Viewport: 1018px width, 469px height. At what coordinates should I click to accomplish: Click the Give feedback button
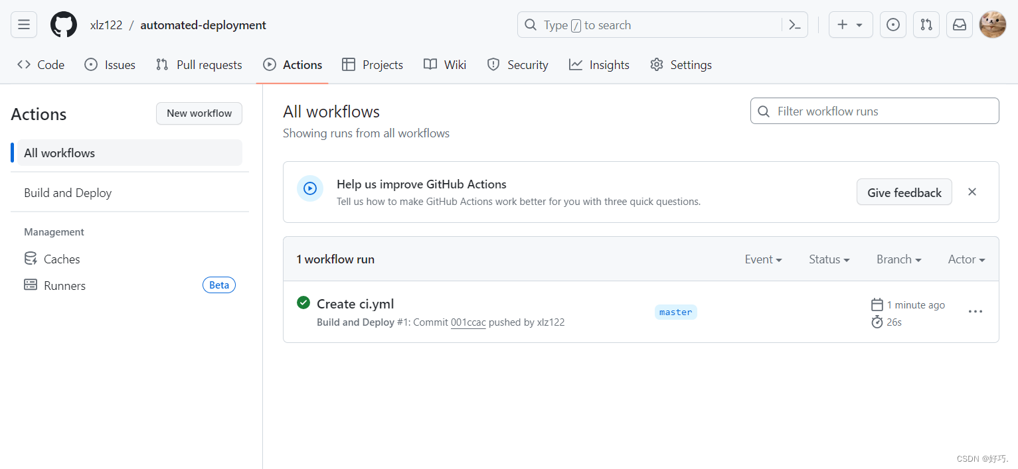pos(904,192)
